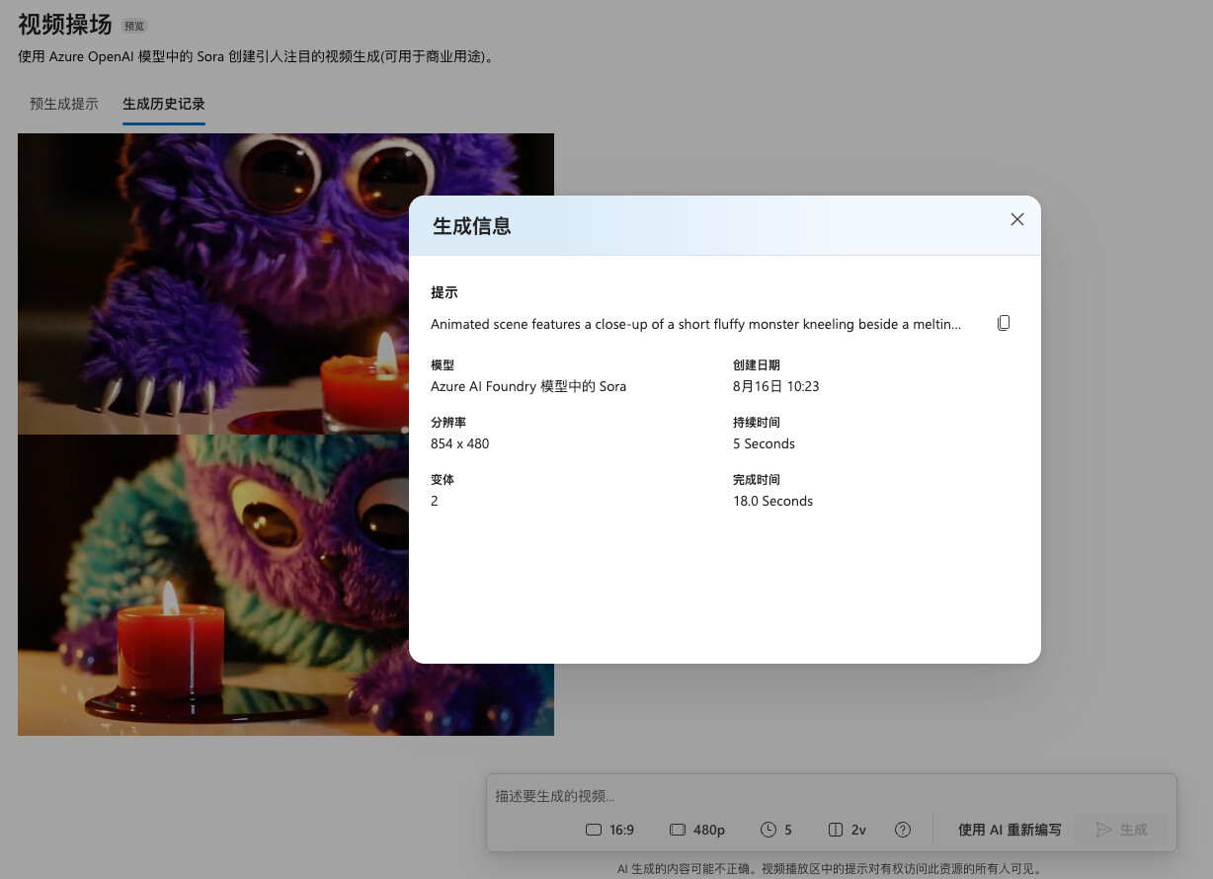Click the 视频操场 page heading
Viewport: 1213px width, 879px height.
(x=65, y=24)
